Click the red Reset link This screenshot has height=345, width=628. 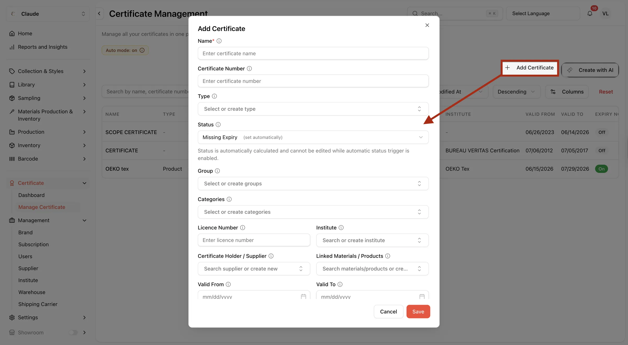(606, 92)
